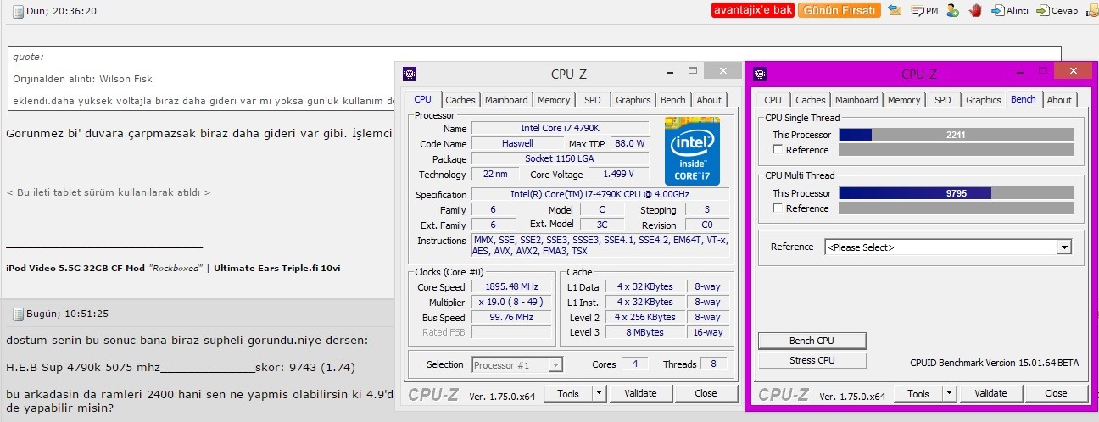Click the red hand report icon

(x=975, y=10)
